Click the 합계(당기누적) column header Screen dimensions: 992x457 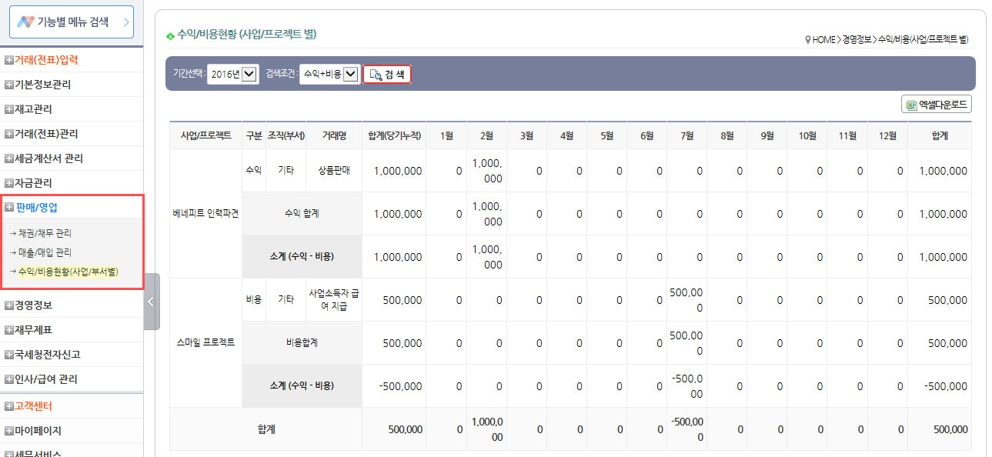394,135
